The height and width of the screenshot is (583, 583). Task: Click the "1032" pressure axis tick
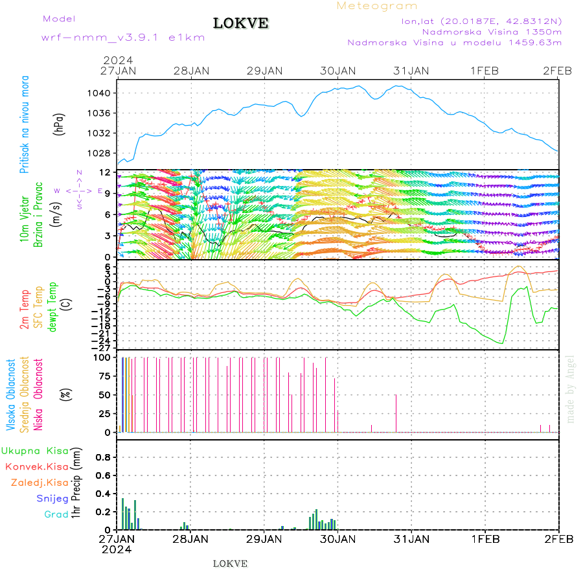[x=99, y=133]
